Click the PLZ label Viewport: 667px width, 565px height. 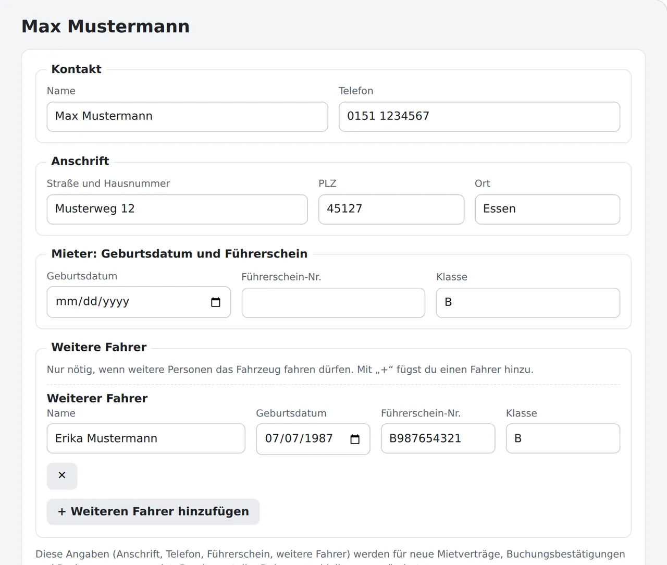[328, 183]
